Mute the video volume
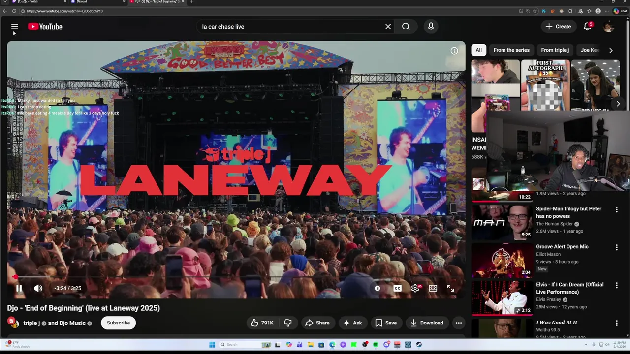Image resolution: width=630 pixels, height=354 pixels. click(38, 288)
